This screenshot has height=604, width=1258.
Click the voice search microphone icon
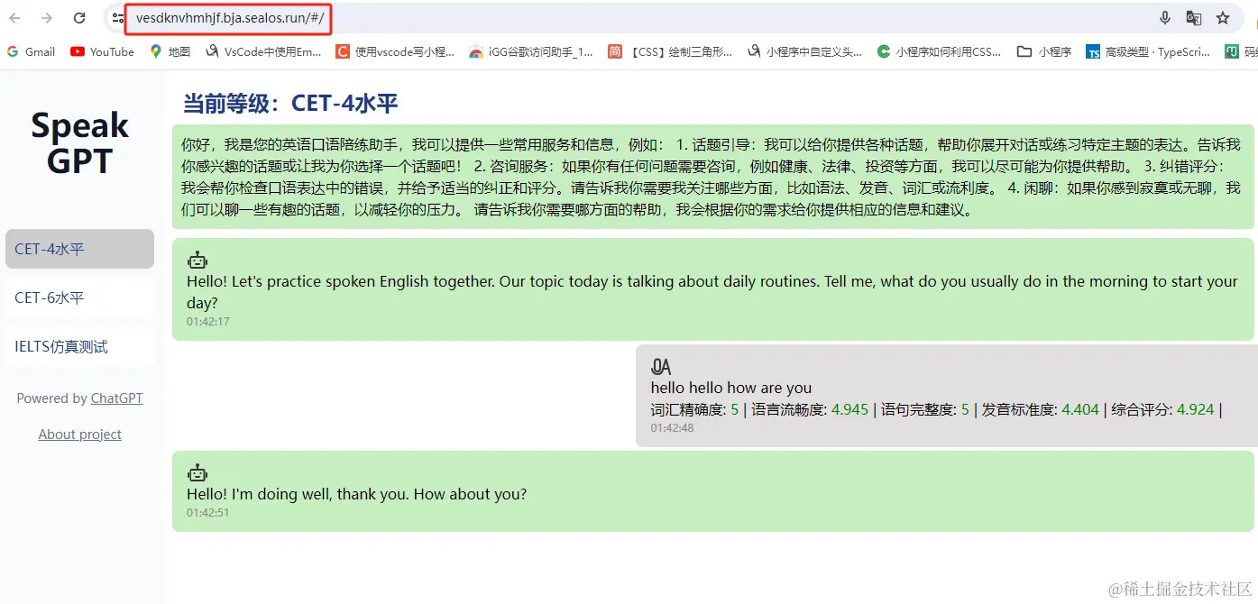[x=1164, y=18]
